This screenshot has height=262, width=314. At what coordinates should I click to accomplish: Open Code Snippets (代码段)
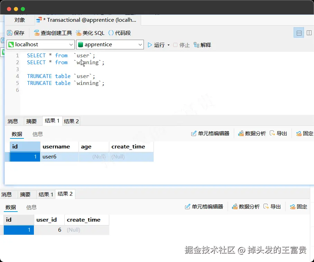click(120, 33)
